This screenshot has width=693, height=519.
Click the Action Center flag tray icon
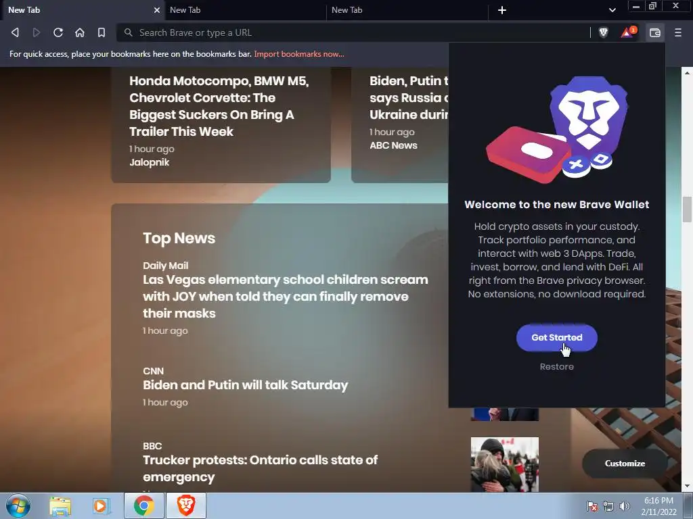pyautogui.click(x=592, y=506)
